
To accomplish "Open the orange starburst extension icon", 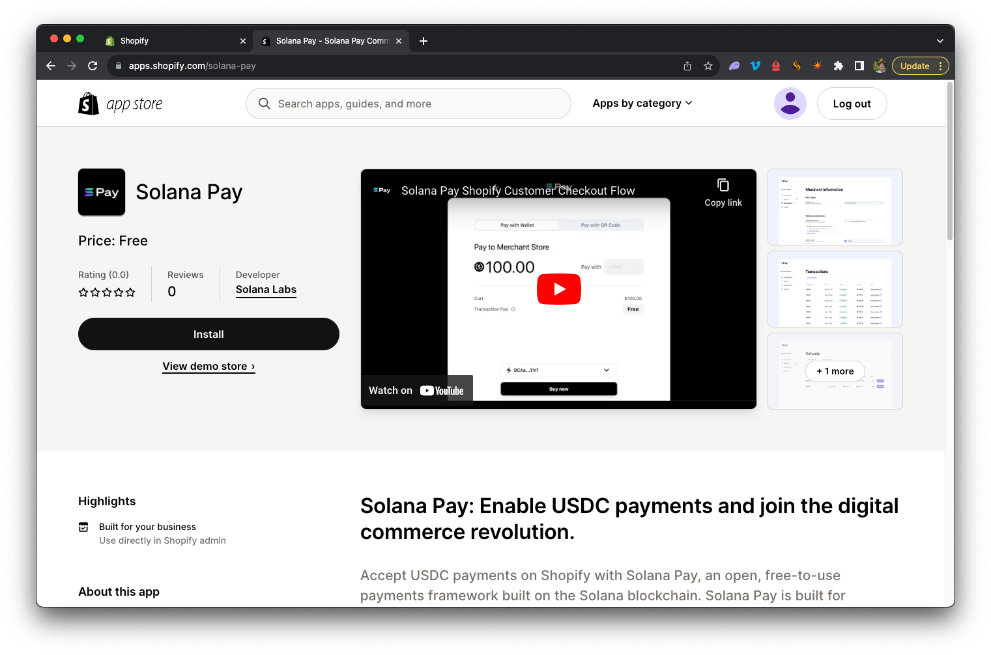I will pos(818,66).
